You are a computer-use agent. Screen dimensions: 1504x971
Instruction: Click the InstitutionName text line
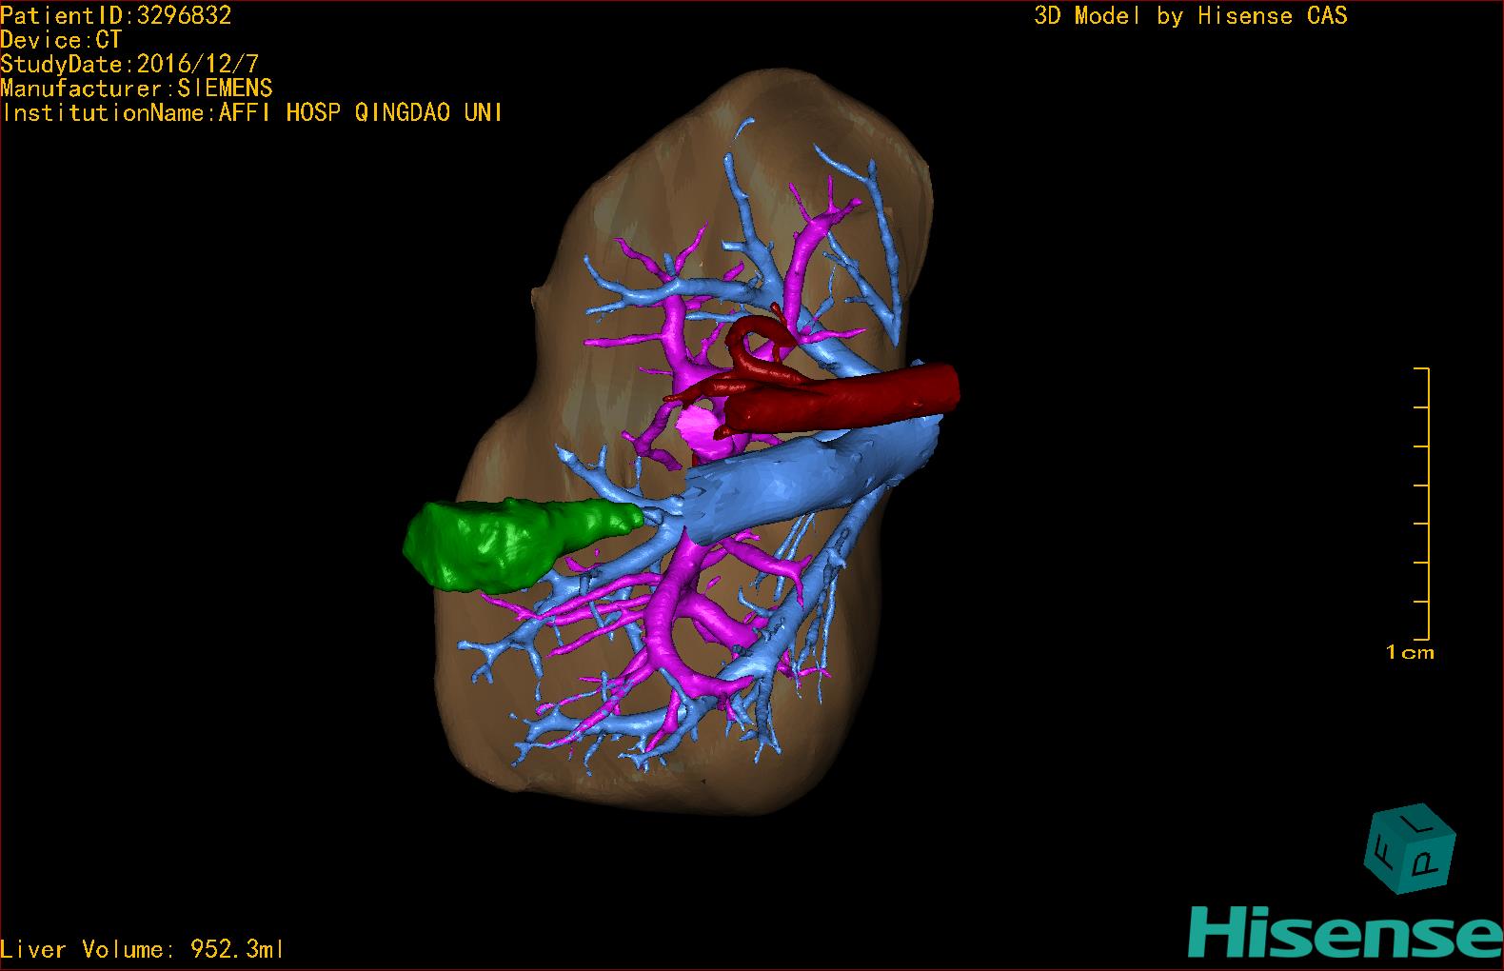point(252,112)
